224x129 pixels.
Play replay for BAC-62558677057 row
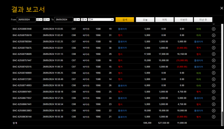(214, 98)
